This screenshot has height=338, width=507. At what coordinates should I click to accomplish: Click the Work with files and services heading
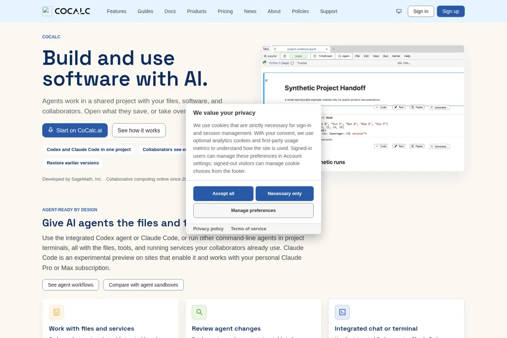91,328
